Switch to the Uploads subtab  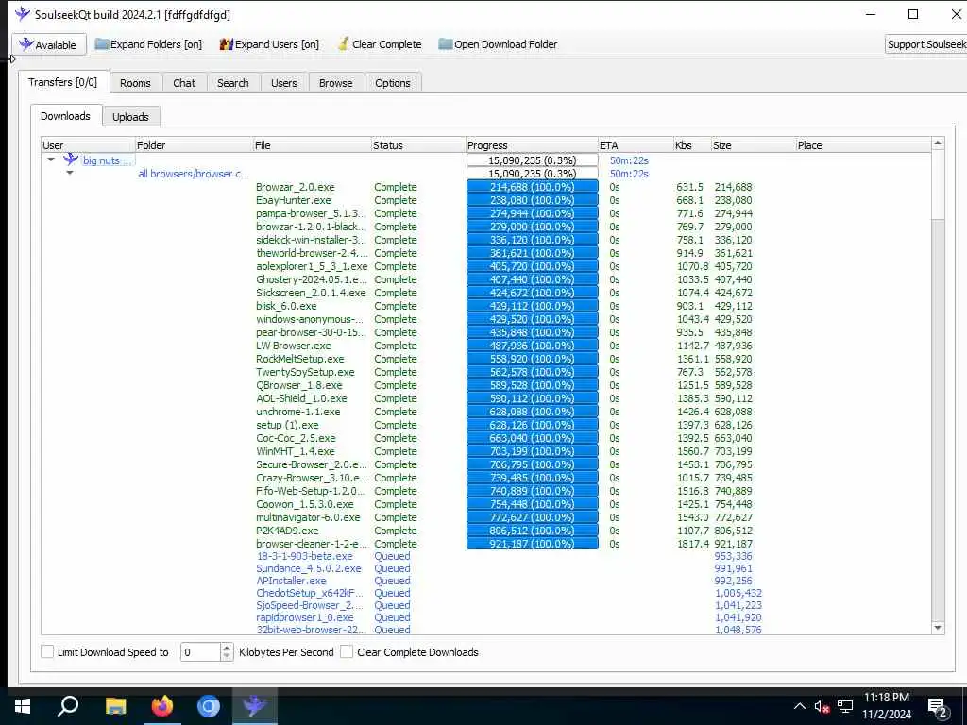[x=130, y=116]
